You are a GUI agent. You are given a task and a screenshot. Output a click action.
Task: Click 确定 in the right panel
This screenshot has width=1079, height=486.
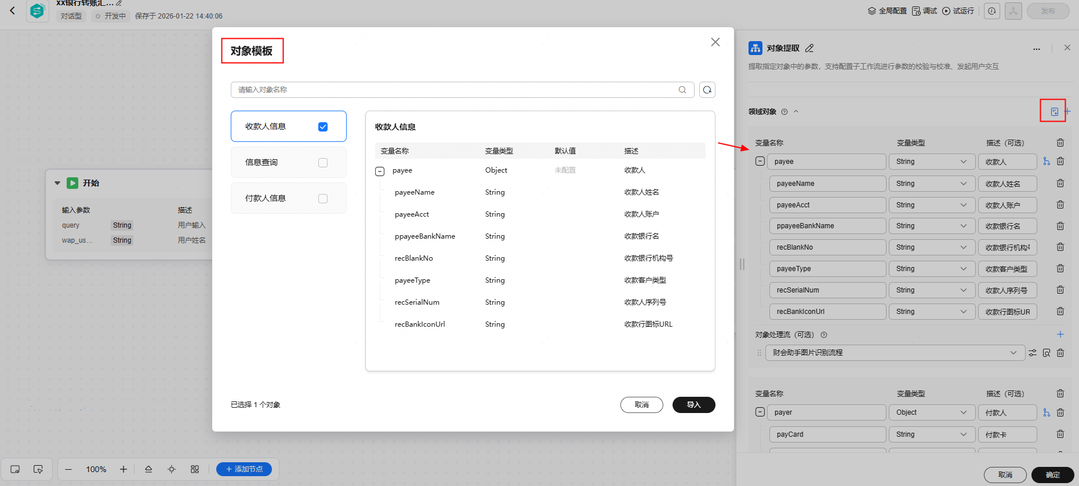1052,475
